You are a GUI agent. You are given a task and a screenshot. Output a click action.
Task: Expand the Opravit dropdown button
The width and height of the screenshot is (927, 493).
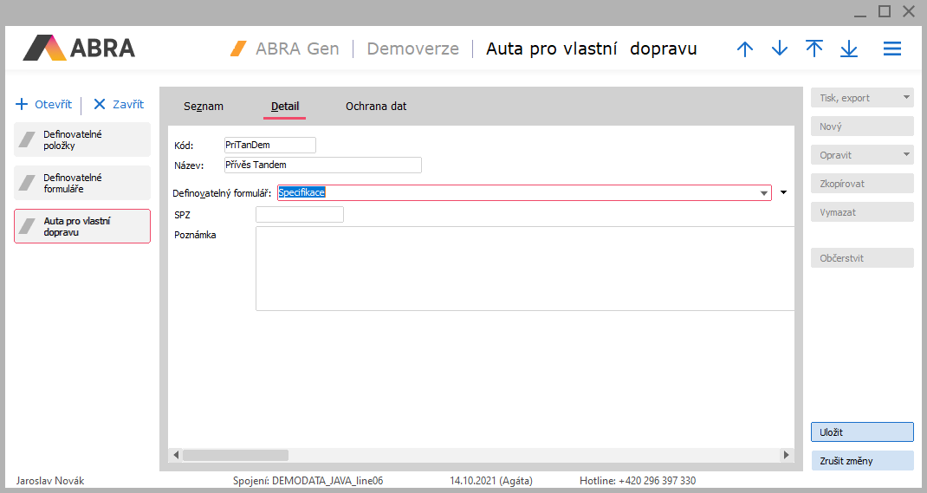click(906, 155)
